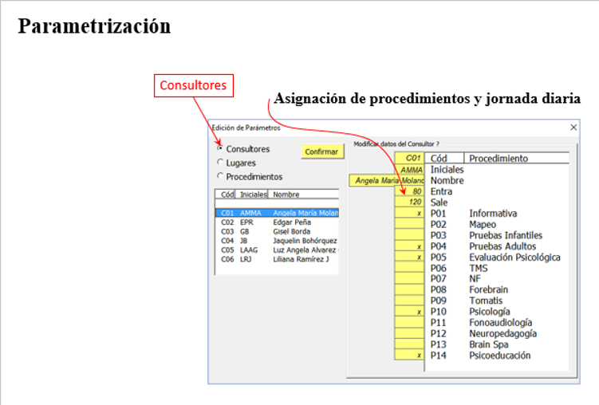Toggle the yellow cell for P11 Fonoaudiología
Screen dimensions: 599x405
(x=409, y=322)
